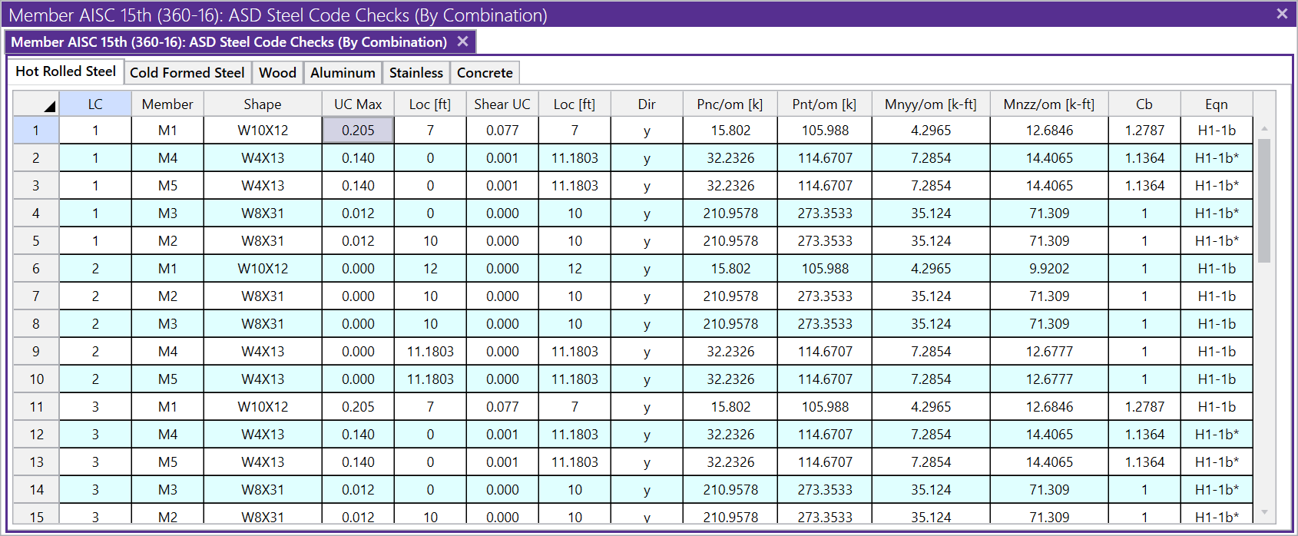This screenshot has width=1298, height=536.
Task: Click Cb cell 1.2787 in row 1
Action: tap(1144, 131)
